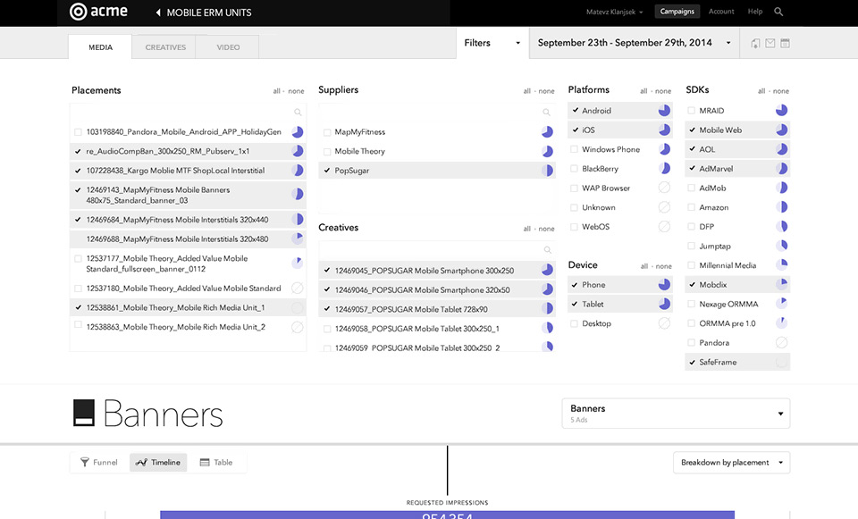Uncheck SafeFrame SDK checkbox
858x519 pixels.
coord(692,362)
